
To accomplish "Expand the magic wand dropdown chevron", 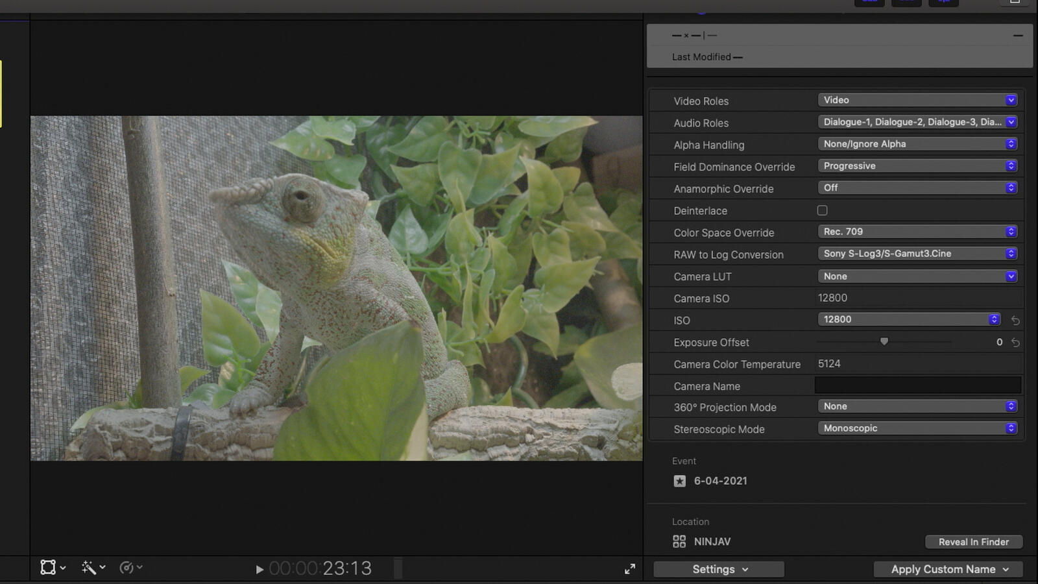I will point(103,567).
